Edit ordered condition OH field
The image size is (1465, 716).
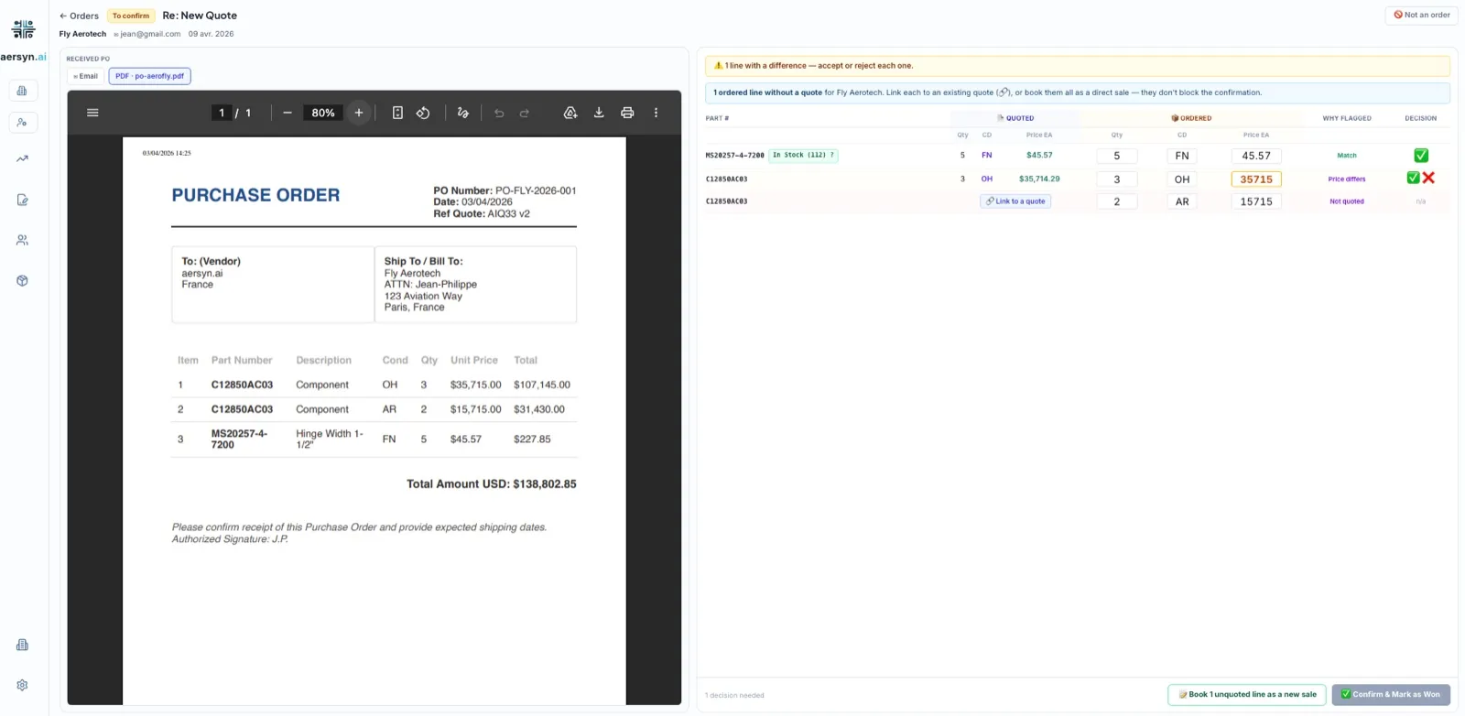coord(1182,179)
